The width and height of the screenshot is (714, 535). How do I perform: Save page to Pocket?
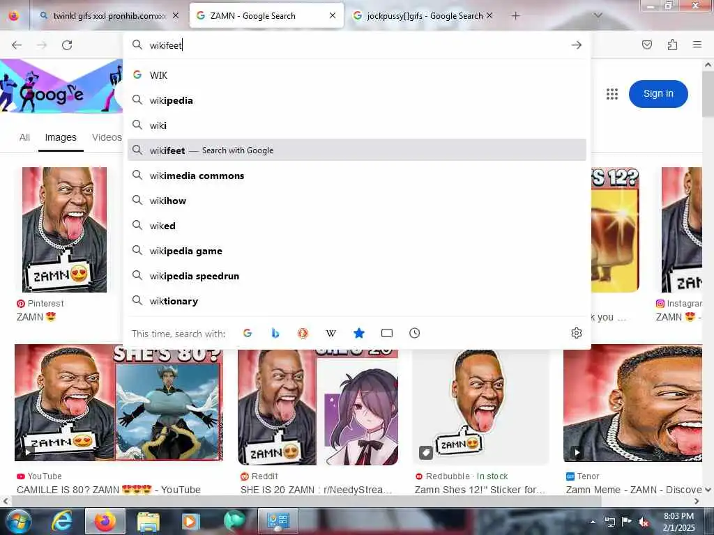pos(646,45)
